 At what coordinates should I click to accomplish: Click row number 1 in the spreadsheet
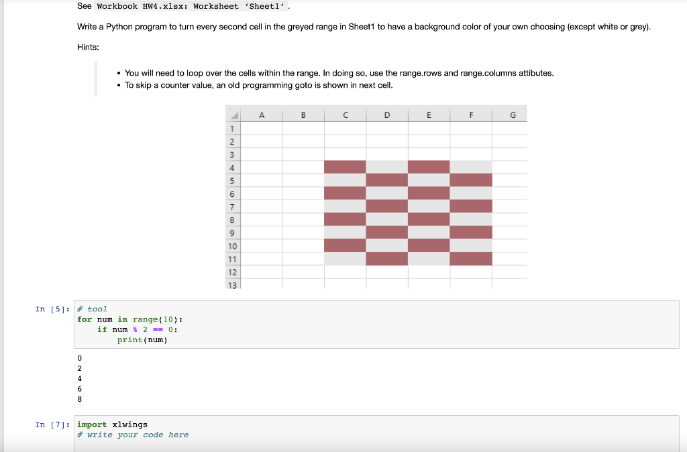click(232, 128)
